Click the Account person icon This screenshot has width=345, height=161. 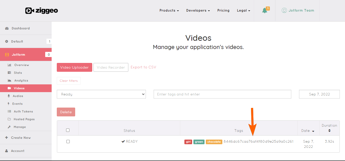(7, 151)
